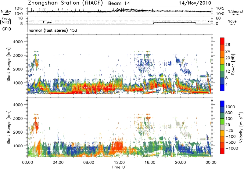Image resolution: width=244 pixels, height=169 pixels.
Task: Select orange 20–24 dB Power colorbar segment
Action: pyautogui.click(x=222, y=55)
